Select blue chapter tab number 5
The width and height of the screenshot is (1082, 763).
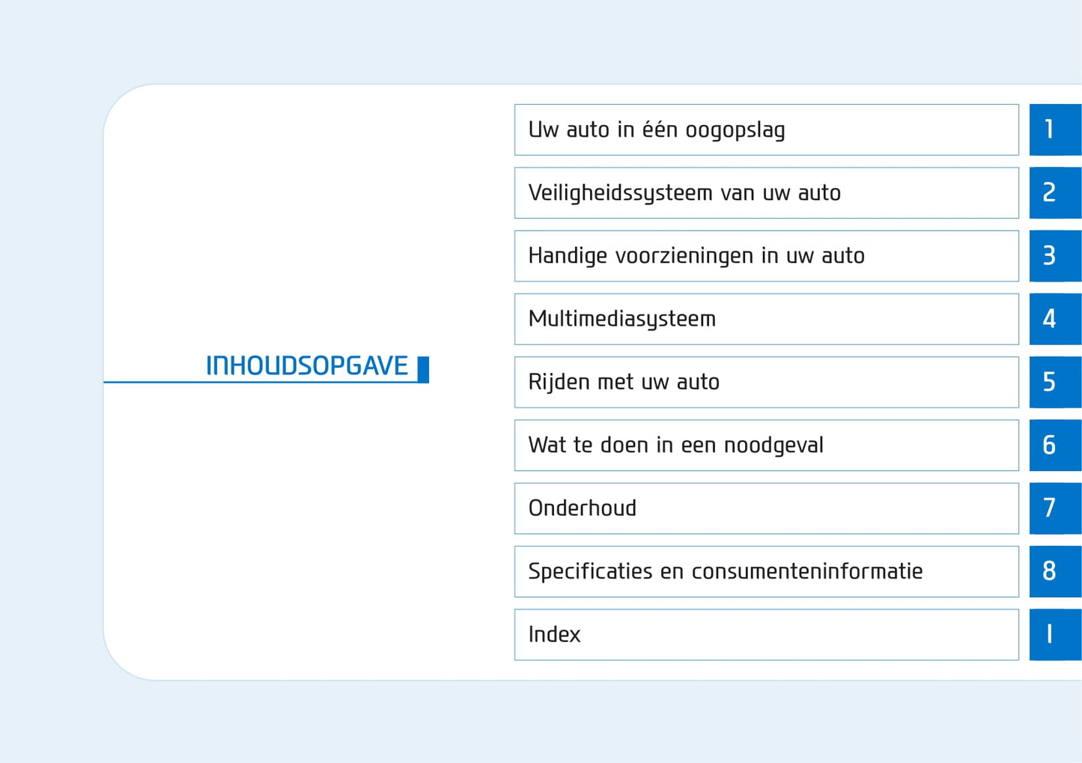pos(1054,382)
